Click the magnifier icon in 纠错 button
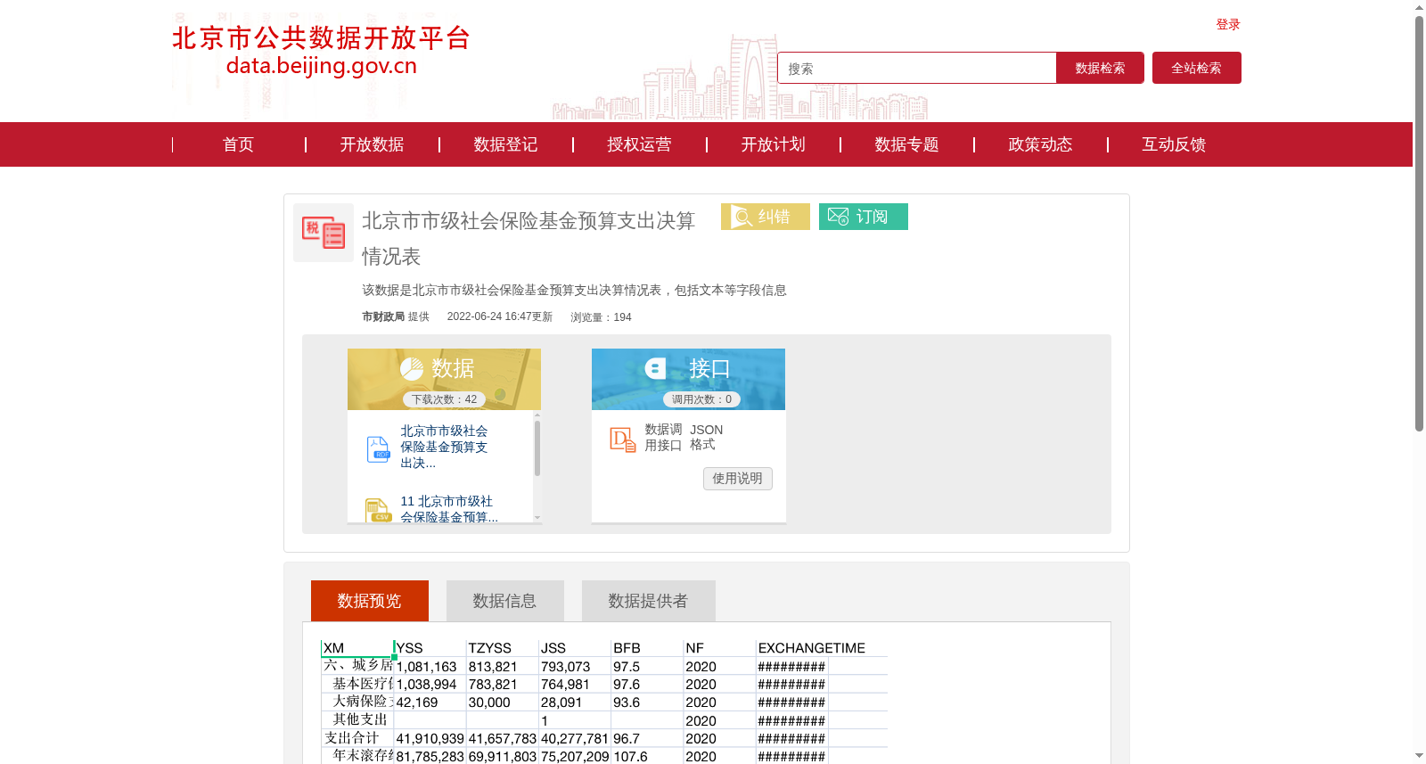This screenshot has height=764, width=1426. 742,217
